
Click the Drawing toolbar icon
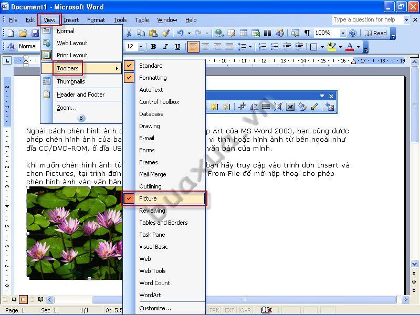(280, 33)
